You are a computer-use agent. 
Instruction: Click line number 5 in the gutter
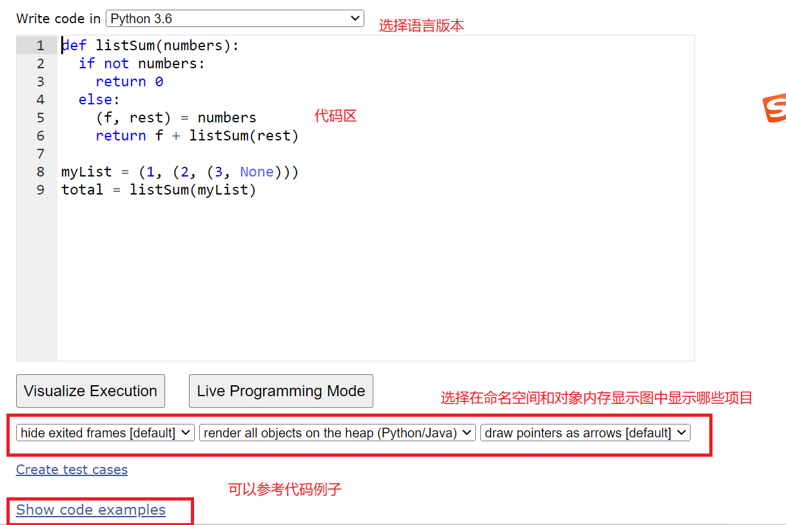tap(40, 117)
